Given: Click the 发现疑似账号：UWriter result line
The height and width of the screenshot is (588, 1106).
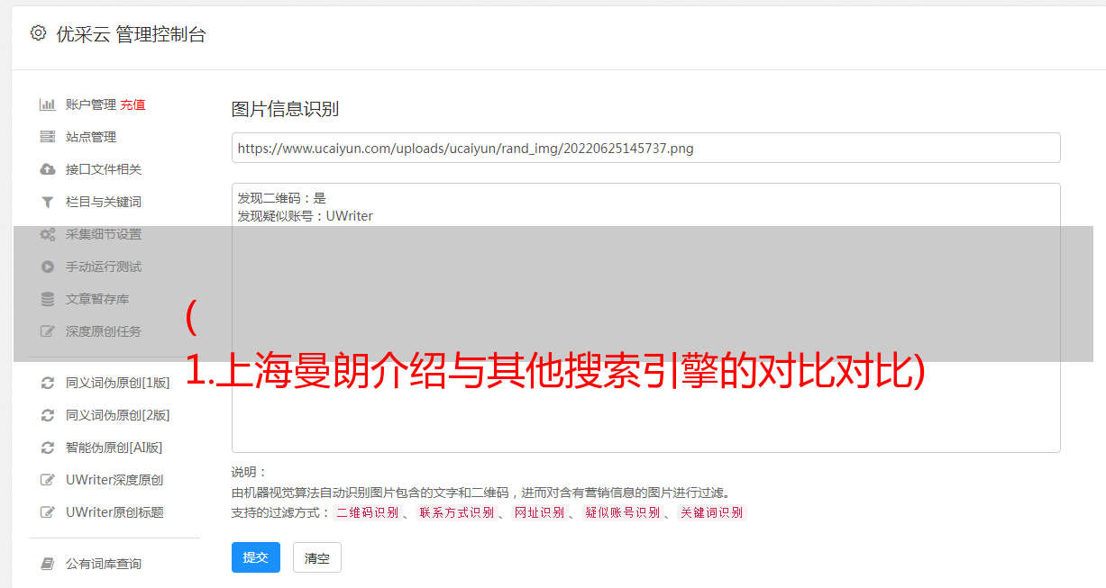Looking at the screenshot, I should [306, 216].
